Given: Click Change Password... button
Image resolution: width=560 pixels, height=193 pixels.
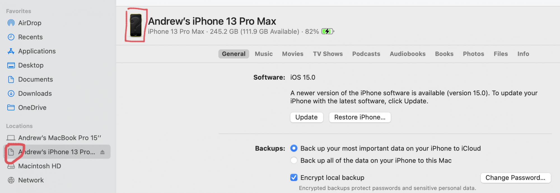Looking at the screenshot, I should (515, 178).
